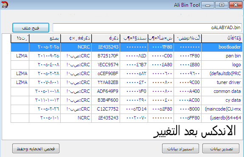
Task: Select the maincode(CU-mx row name
Action: [223, 109]
